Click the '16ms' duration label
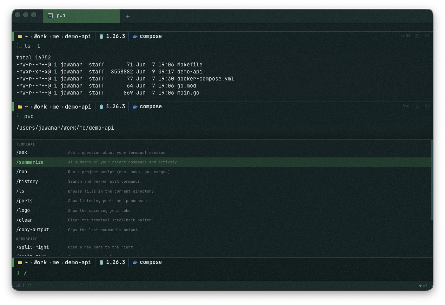The width and height of the screenshot is (445, 305). pyautogui.click(x=405, y=36)
